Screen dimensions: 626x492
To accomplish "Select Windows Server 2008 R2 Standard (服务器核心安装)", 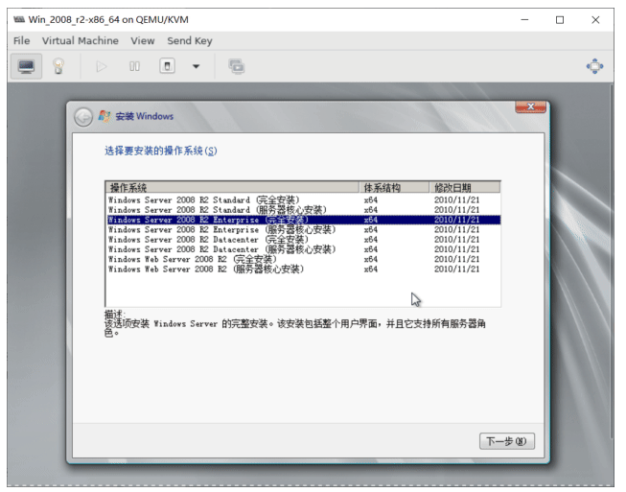I will tap(303, 210).
